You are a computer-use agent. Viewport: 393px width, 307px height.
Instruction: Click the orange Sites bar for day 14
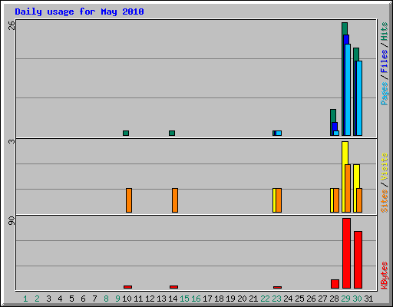(x=175, y=200)
